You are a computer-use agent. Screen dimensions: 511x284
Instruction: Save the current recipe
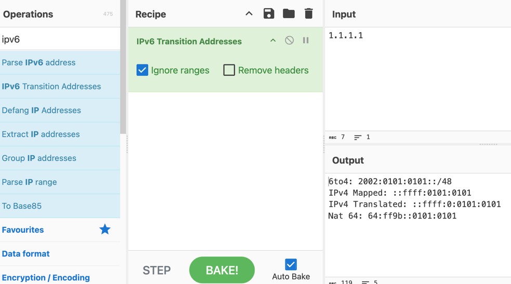click(269, 14)
